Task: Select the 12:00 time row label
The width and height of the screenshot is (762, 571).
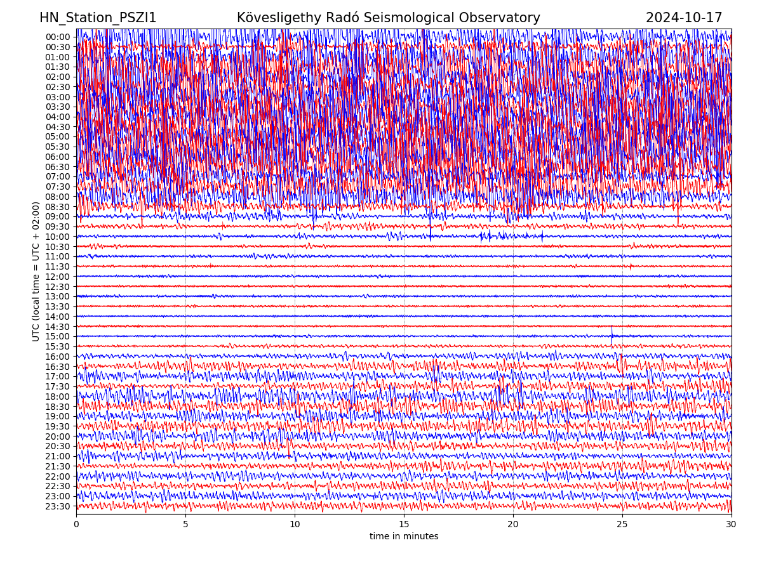Action: pyautogui.click(x=57, y=277)
